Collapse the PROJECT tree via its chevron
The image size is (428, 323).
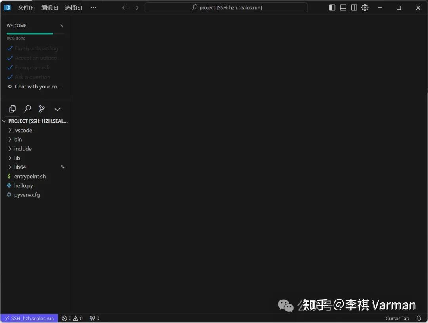[4, 121]
